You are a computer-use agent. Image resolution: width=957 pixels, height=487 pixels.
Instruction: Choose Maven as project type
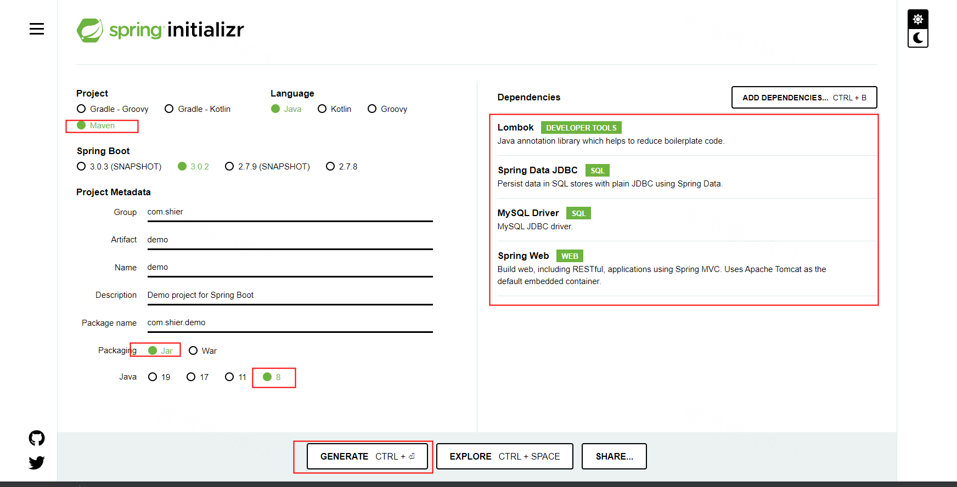tap(96, 126)
